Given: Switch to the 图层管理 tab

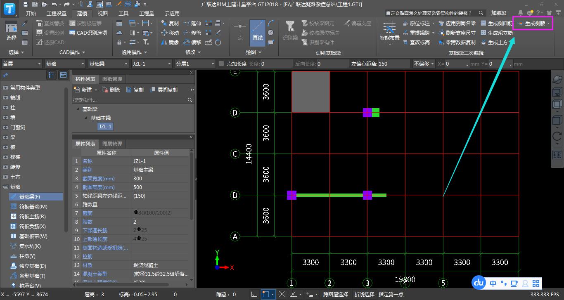Looking at the screenshot, I should tap(112, 144).
